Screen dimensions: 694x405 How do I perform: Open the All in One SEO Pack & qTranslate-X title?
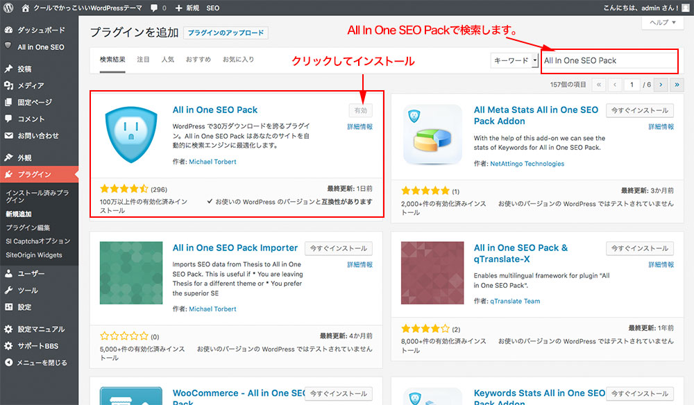coord(520,253)
